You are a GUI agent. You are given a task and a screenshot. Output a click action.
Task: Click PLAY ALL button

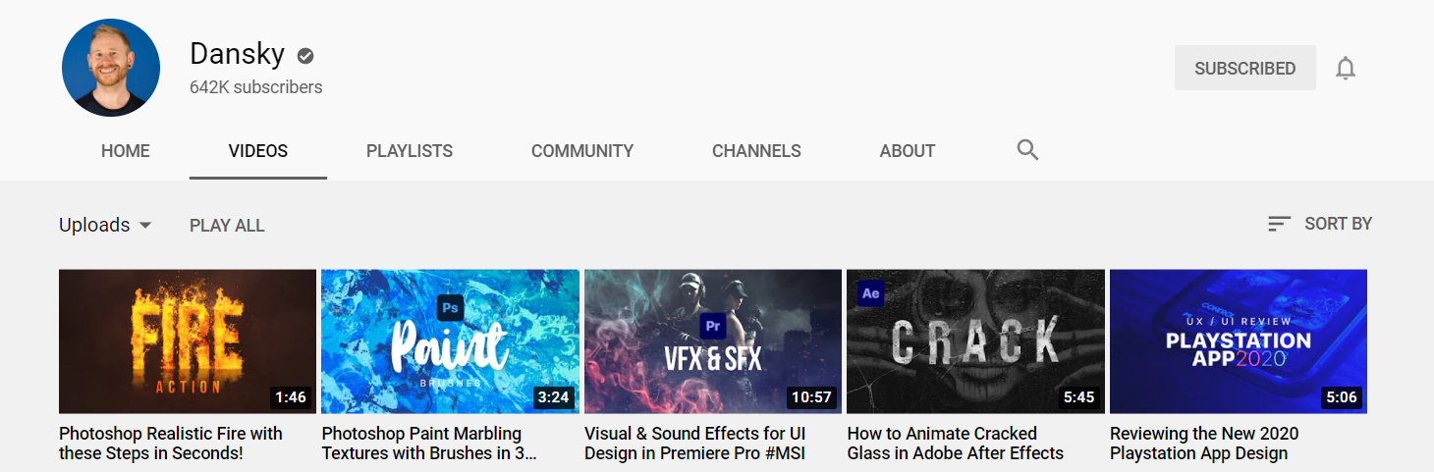[x=227, y=225]
